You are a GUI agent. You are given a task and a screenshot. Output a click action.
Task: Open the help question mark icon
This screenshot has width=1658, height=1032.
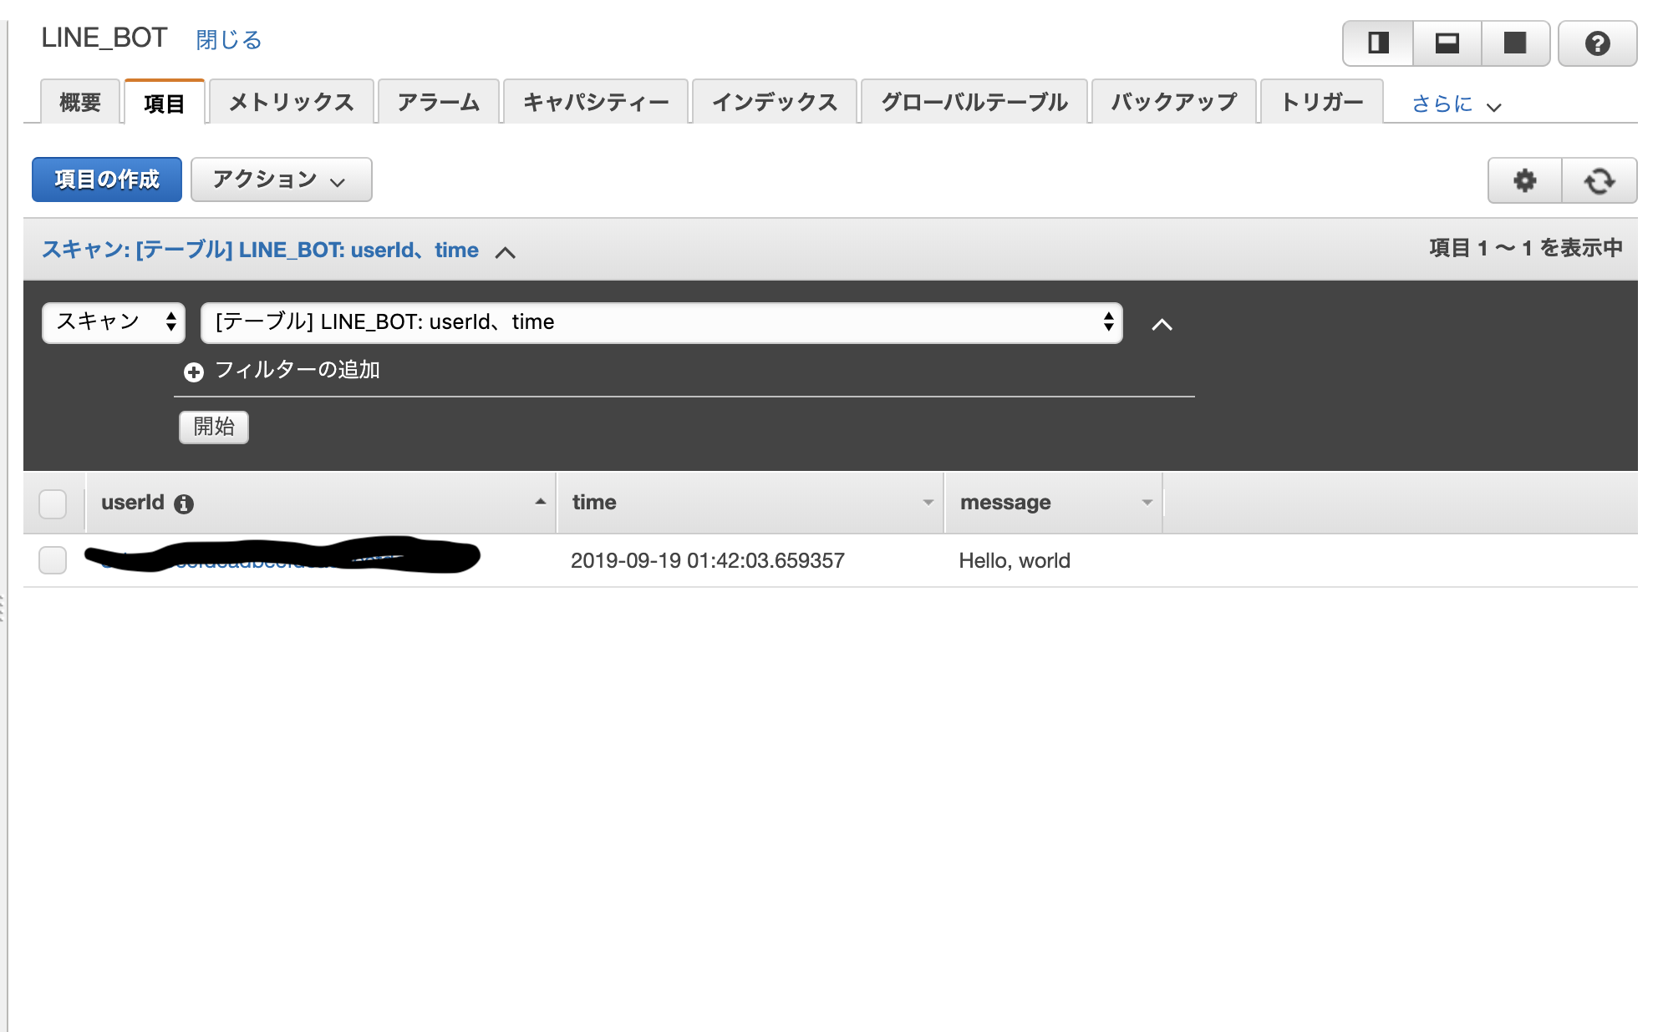1597,43
